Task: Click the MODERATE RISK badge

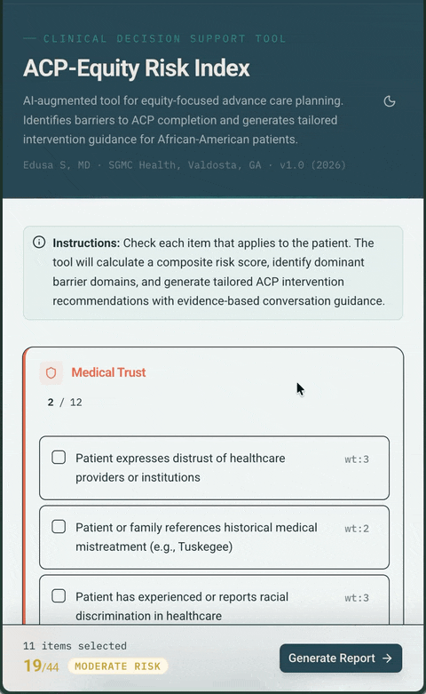Action: pyautogui.click(x=117, y=666)
